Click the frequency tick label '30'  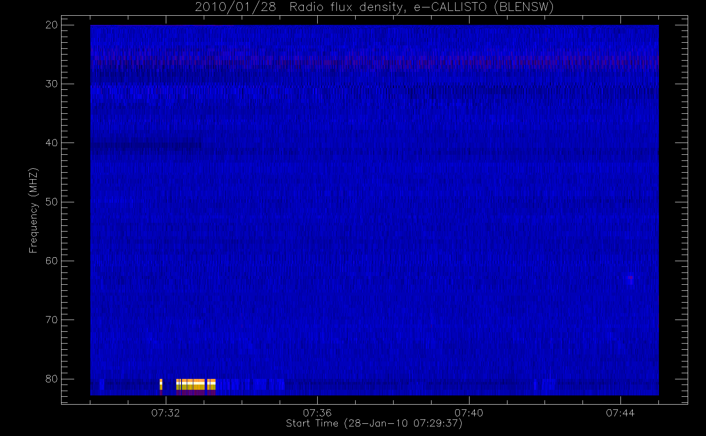click(x=52, y=84)
